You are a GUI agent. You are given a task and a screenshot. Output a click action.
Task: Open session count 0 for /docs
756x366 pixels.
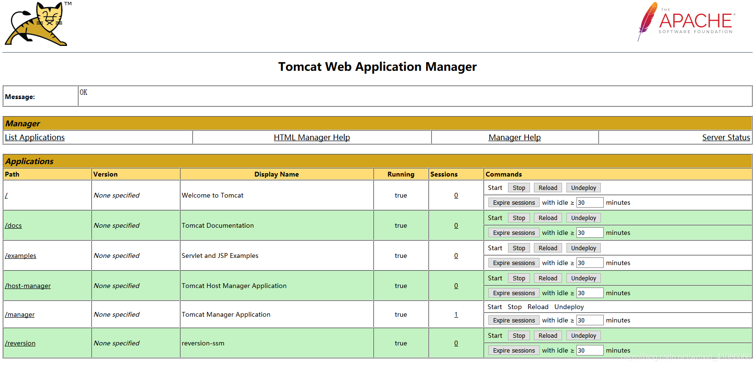tap(456, 225)
